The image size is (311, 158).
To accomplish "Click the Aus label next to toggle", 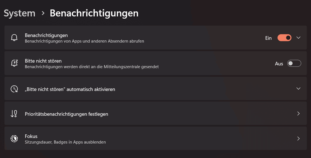I will (279, 64).
